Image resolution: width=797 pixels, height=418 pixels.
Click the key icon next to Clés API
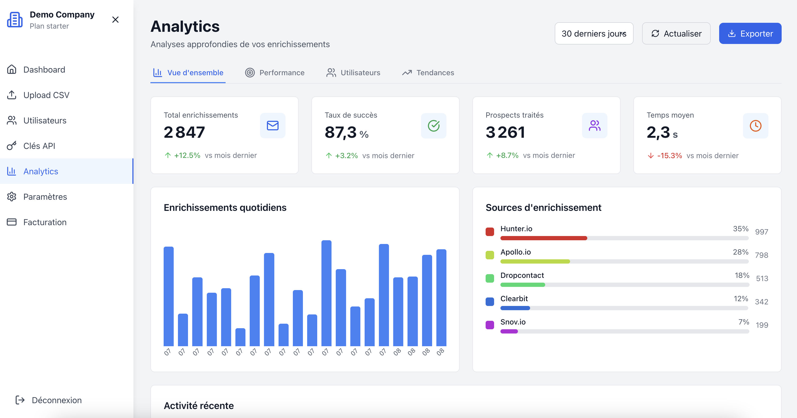click(x=12, y=146)
